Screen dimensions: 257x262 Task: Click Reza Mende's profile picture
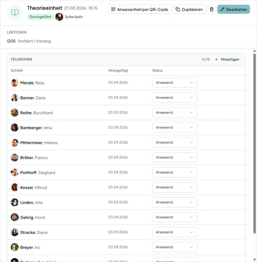pyautogui.click(x=15, y=83)
